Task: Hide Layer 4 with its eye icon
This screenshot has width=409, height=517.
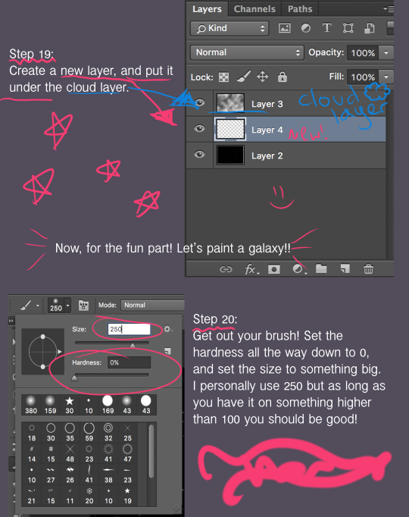Action: [x=199, y=129]
